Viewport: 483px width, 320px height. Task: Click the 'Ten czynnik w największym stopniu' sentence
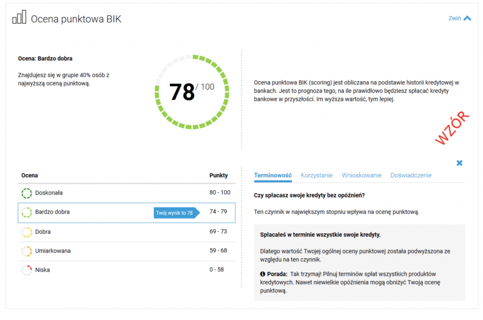pos(336,212)
